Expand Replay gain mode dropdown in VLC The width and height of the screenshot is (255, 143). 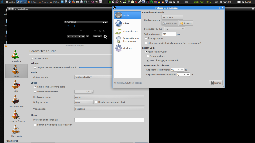pos(109,97)
